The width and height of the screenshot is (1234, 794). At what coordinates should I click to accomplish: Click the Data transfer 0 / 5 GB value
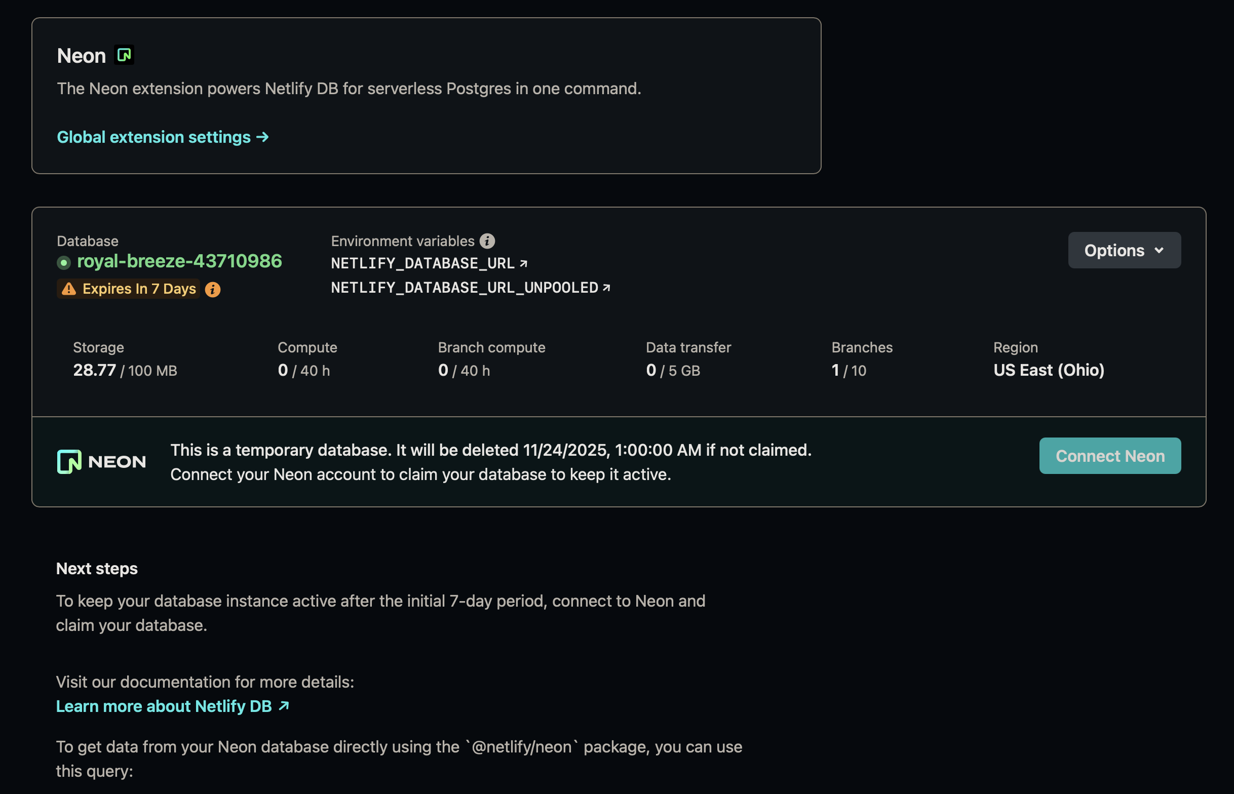coord(672,370)
